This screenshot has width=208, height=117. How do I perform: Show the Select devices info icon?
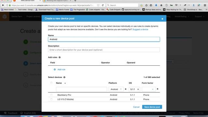pos(64,77)
